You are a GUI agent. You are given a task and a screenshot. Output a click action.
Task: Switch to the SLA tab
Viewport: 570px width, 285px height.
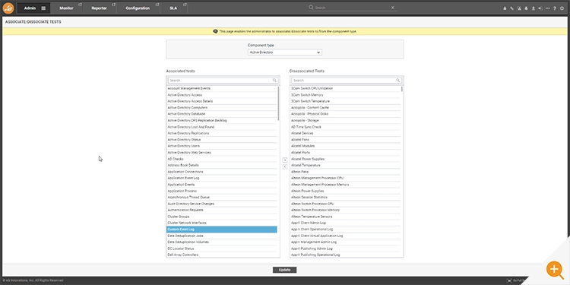173,8
